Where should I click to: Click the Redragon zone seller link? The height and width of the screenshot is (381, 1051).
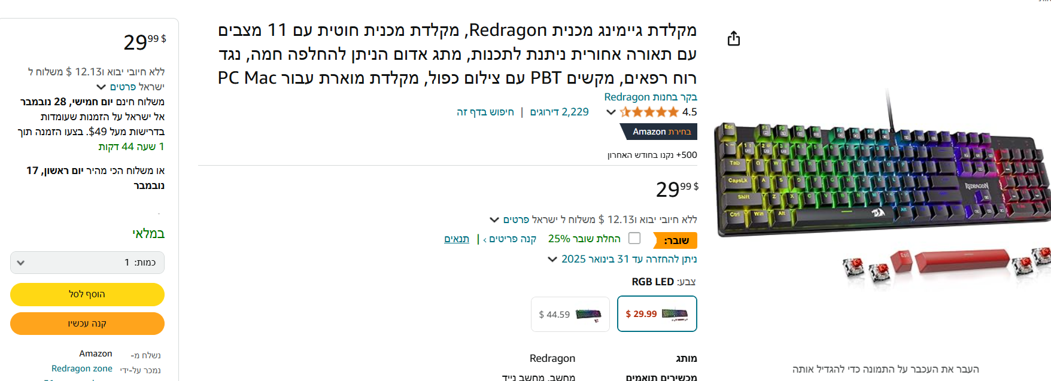pyautogui.click(x=82, y=368)
